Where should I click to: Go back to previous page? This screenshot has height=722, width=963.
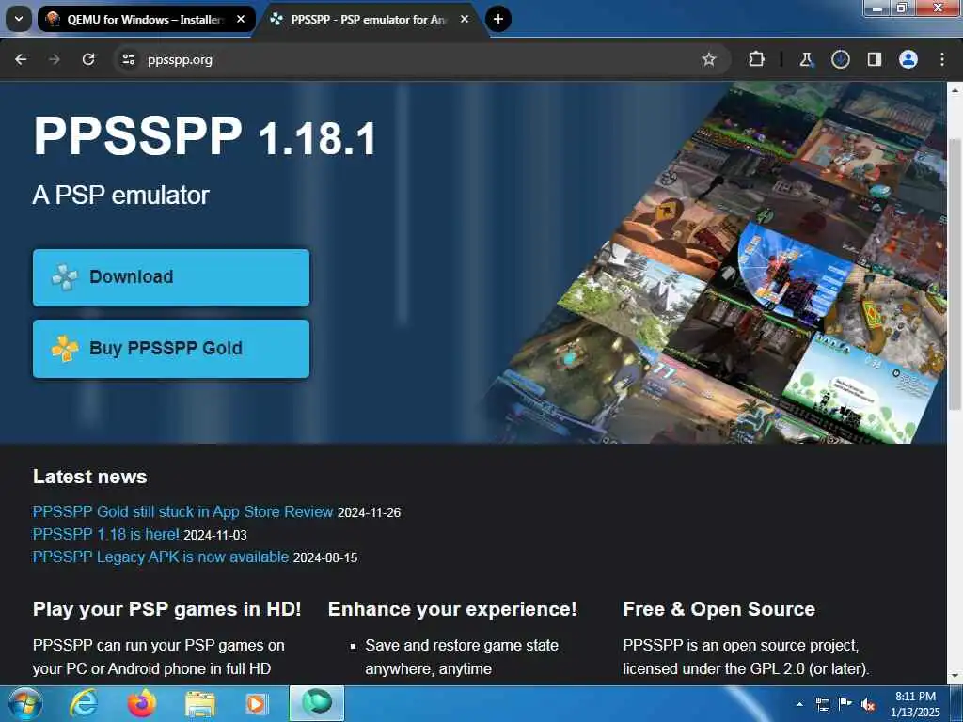(x=21, y=59)
